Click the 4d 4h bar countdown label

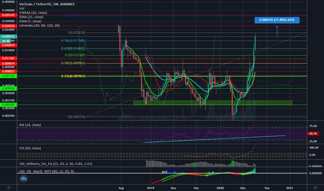point(6,41)
